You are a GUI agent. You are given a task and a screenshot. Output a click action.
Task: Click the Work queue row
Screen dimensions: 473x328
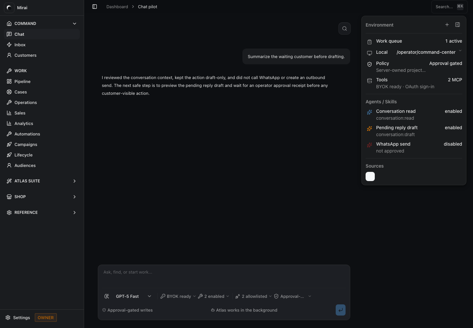click(x=414, y=41)
